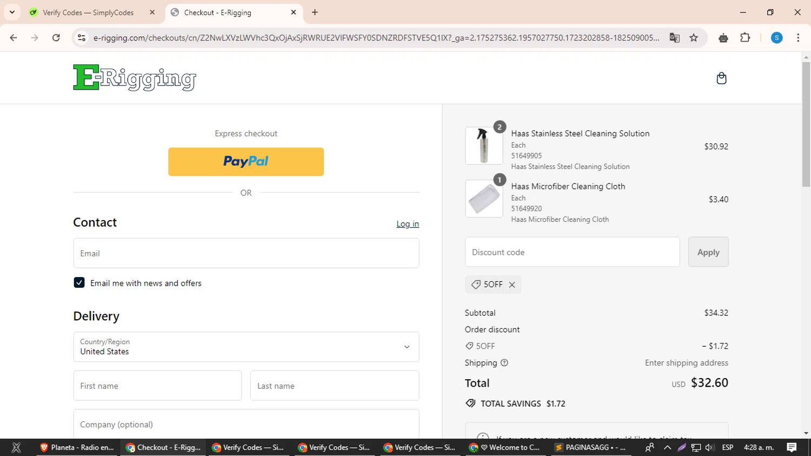Screen dimensions: 811x456
Task: Remove the 5OFF discount tag
Action: pos(512,285)
